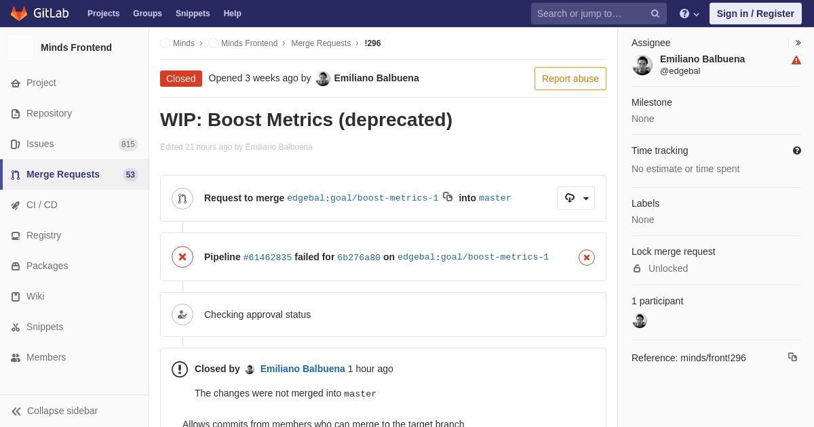Click assignee avatar in right sidebar

click(642, 65)
